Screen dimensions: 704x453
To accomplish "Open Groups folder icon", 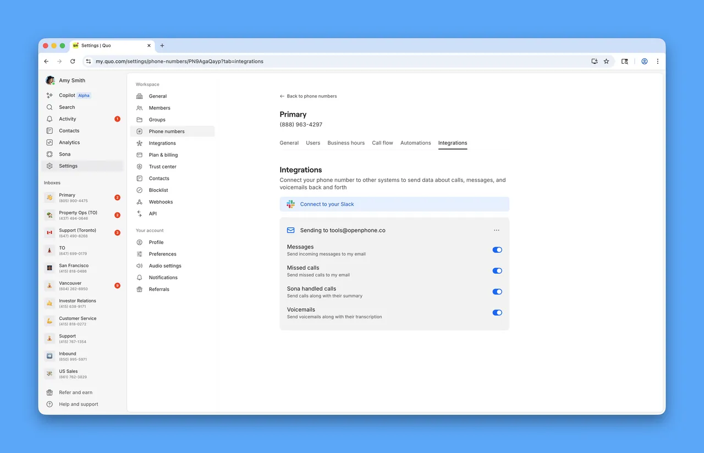I will 140,119.
